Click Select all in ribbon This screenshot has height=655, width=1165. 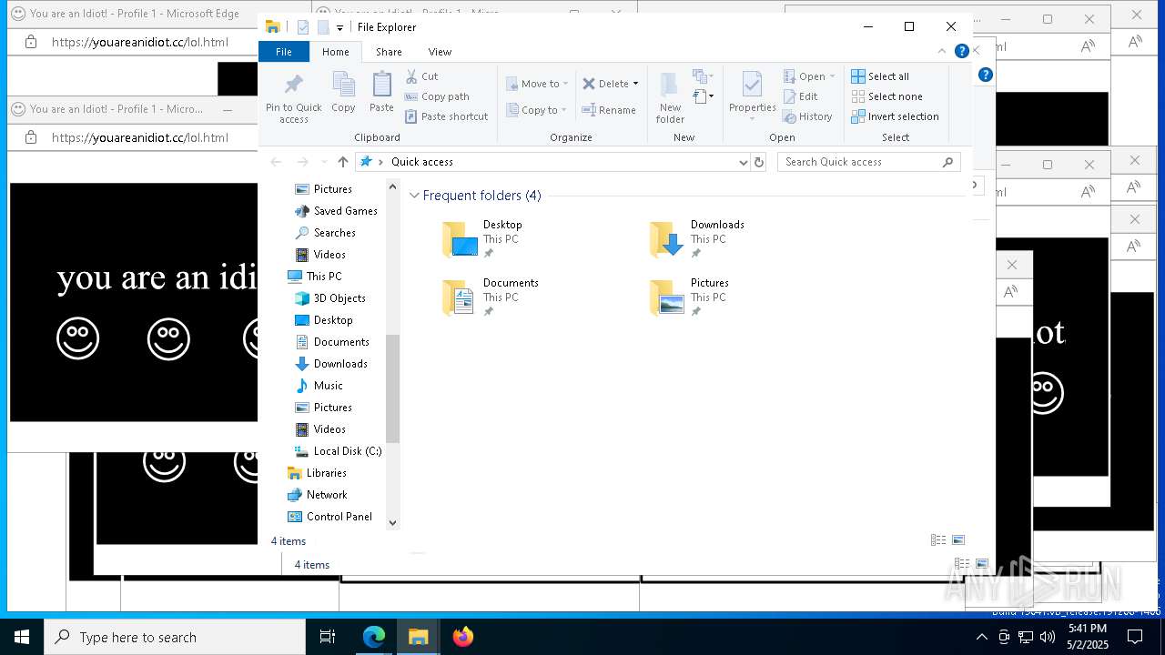tap(880, 76)
